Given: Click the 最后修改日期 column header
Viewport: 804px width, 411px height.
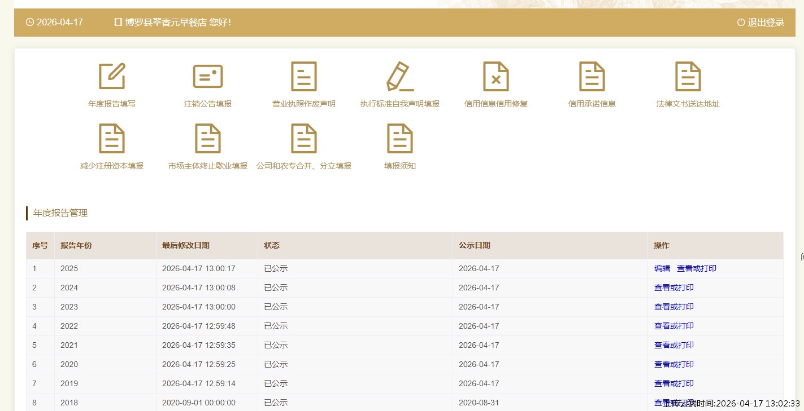Looking at the screenshot, I should pos(186,245).
